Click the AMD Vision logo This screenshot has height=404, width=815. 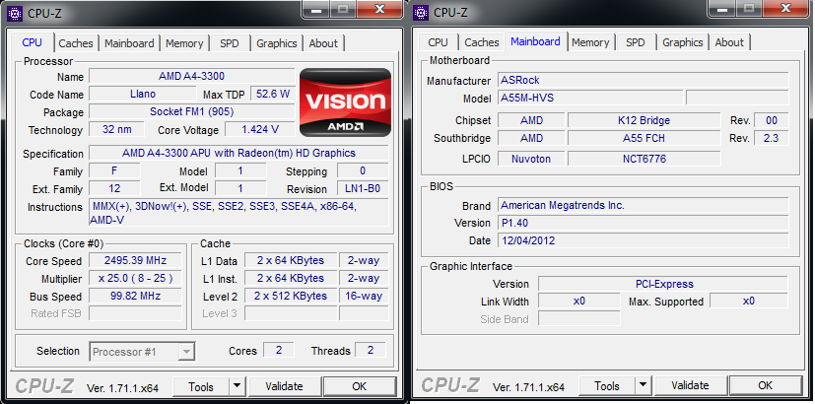click(x=345, y=102)
